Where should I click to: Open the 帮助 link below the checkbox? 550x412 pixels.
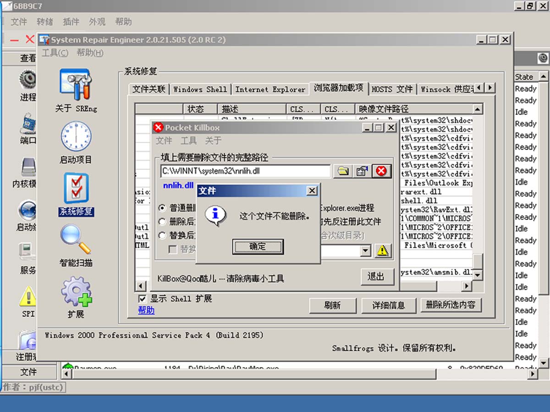coord(146,310)
